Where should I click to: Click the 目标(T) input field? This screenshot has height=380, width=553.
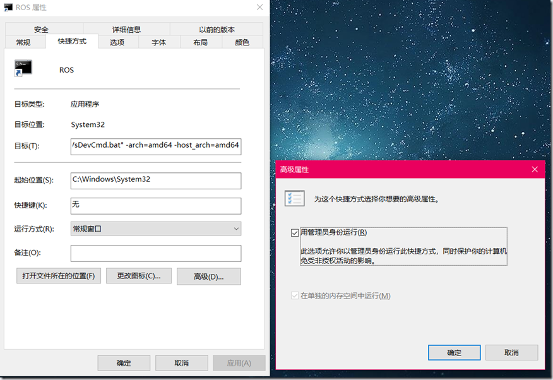(x=156, y=146)
